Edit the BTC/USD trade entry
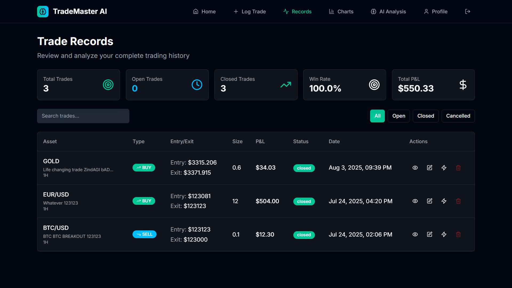The width and height of the screenshot is (512, 288). tap(429, 234)
